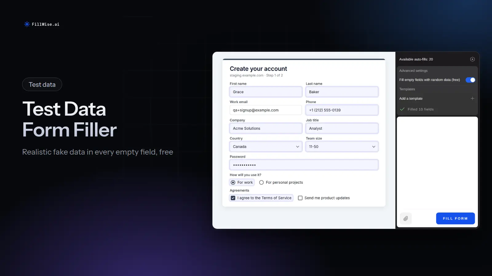Screen dimensions: 492x276
Task: Open the settings hexagon icon beside auto-fills
Action: (472, 59)
